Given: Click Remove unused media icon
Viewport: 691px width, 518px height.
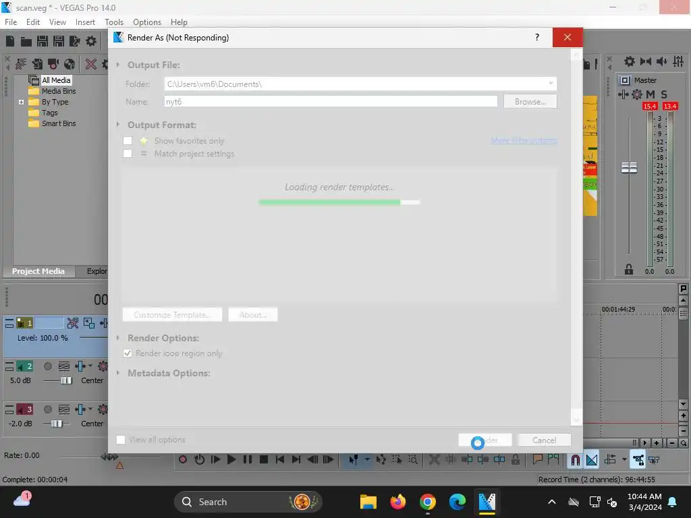Looking at the screenshot, I should [x=21, y=64].
